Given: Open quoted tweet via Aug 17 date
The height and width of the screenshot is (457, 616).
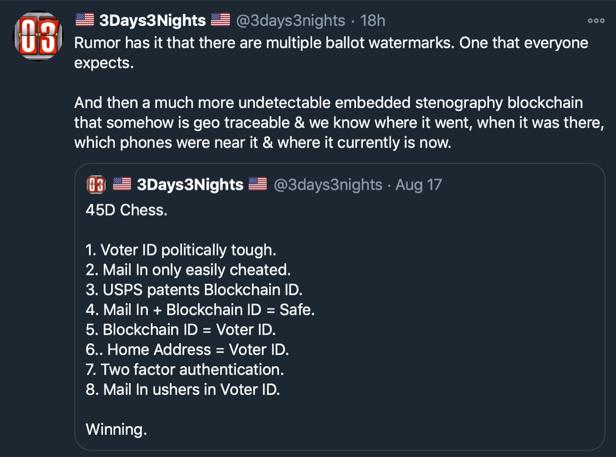Looking at the screenshot, I should (418, 185).
